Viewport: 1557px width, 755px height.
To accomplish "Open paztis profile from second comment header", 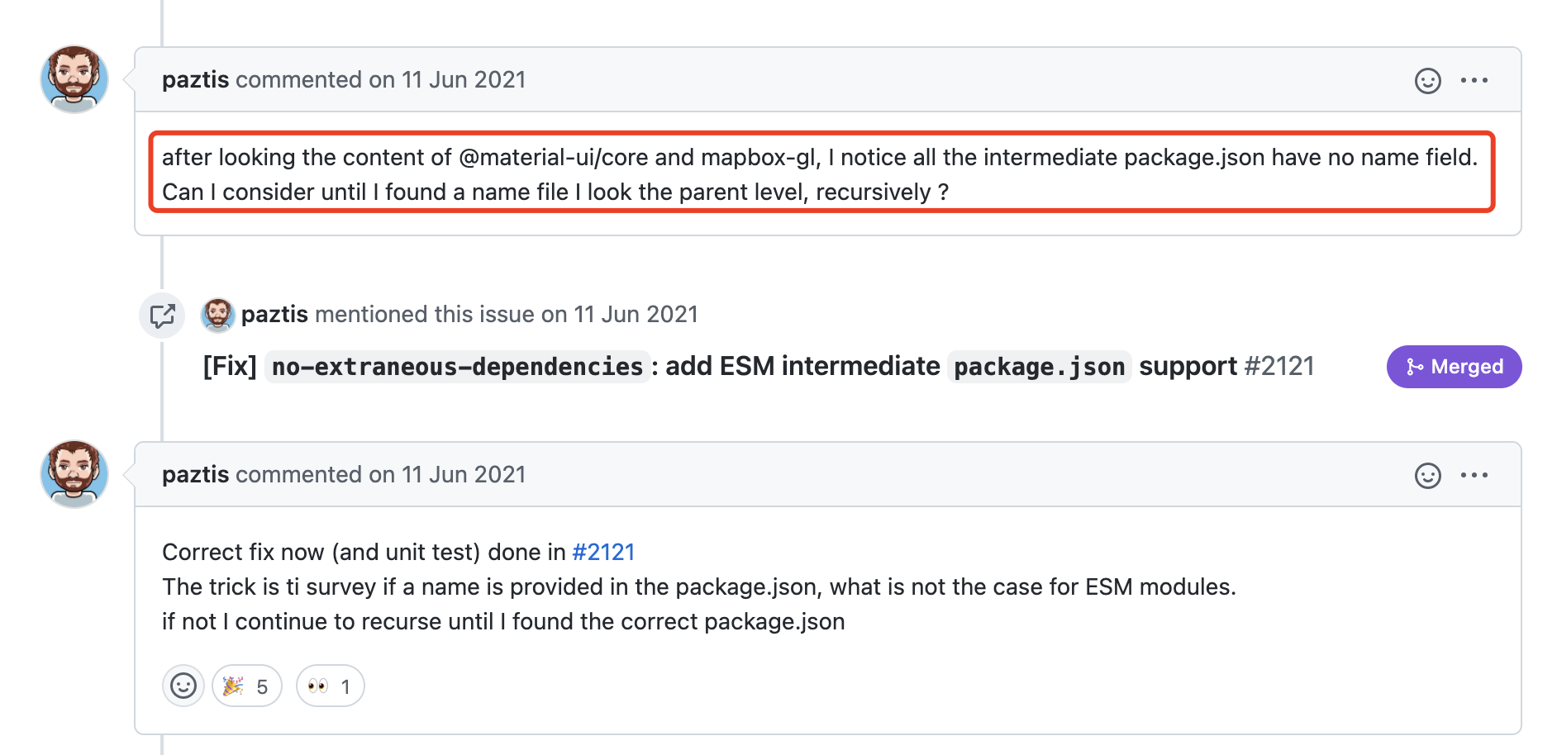I will (195, 475).
